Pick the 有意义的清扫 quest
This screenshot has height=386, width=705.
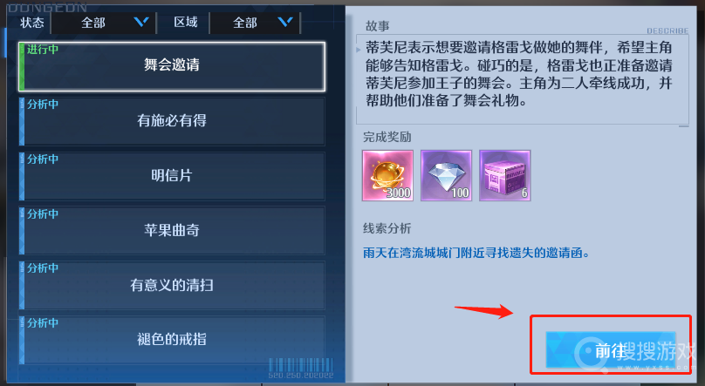coord(172,286)
